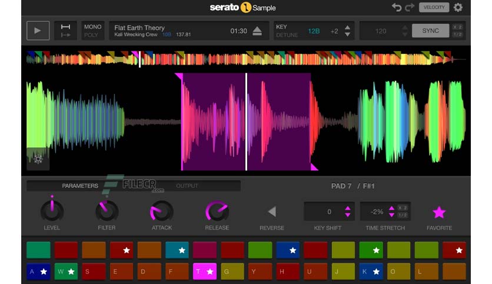Raise the key with the up arrow
The image size is (492, 284).
347,27
